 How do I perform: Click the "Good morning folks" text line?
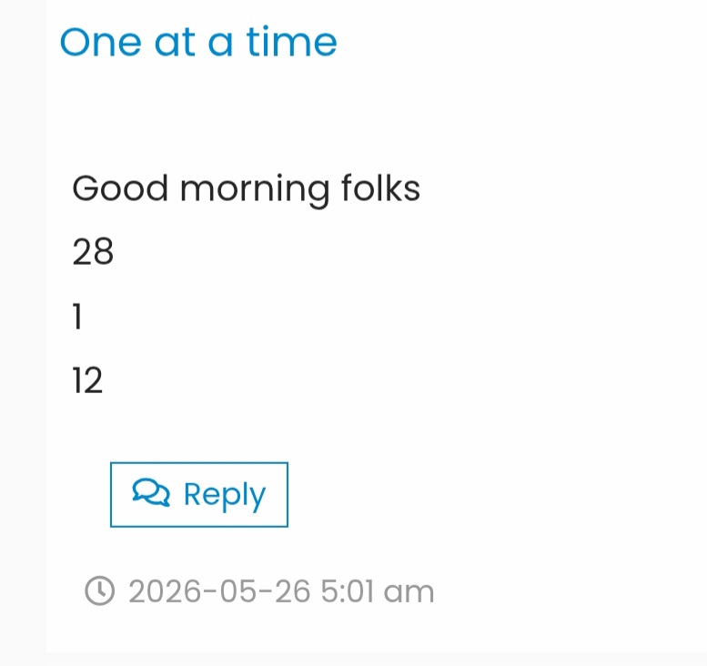click(247, 189)
